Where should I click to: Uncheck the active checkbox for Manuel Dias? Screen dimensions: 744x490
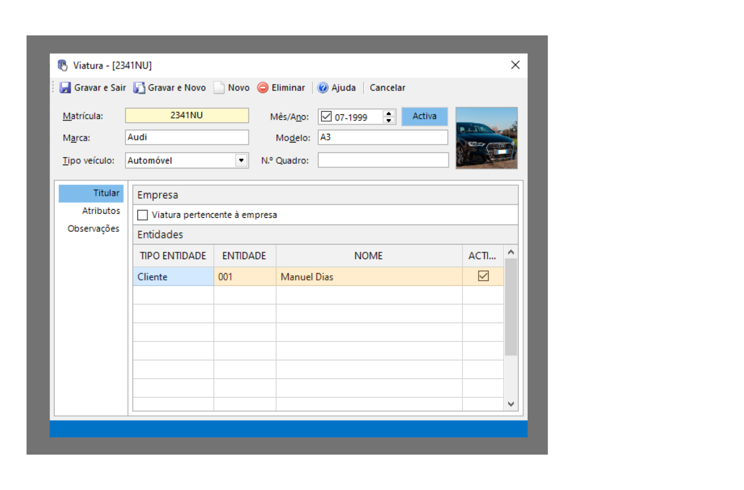tap(483, 276)
